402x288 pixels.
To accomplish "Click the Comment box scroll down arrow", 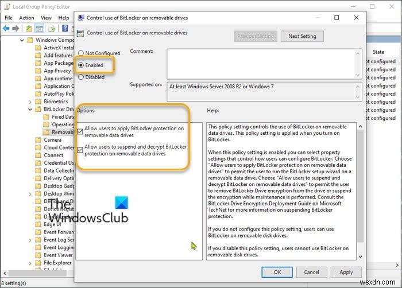I will click(358, 75).
